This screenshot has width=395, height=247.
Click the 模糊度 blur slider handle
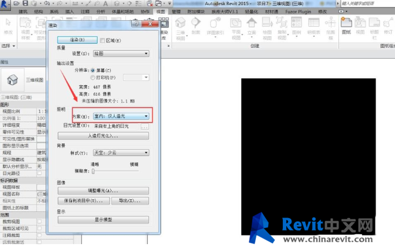point(93,171)
